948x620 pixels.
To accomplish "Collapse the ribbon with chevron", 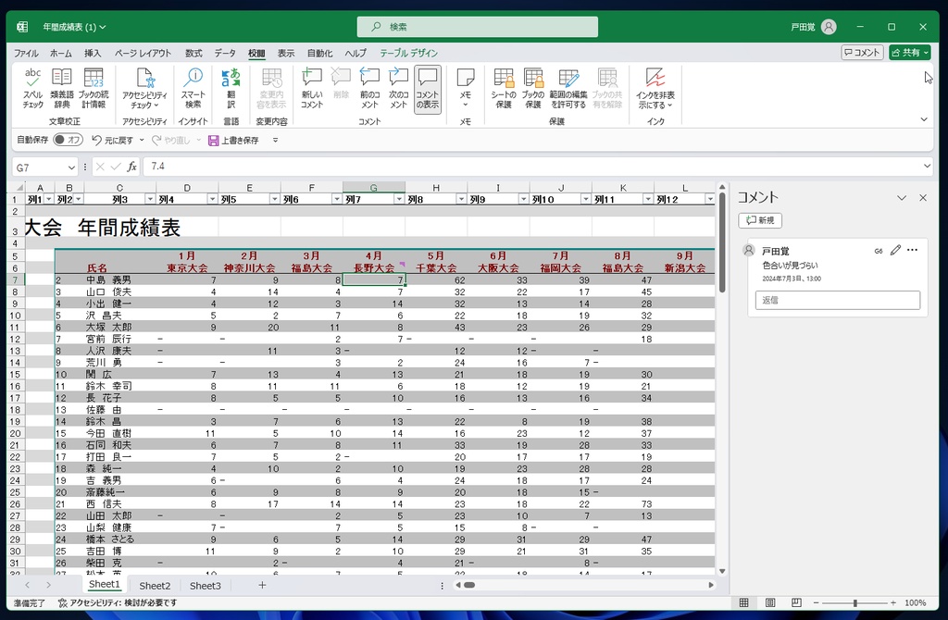I will 924,119.
